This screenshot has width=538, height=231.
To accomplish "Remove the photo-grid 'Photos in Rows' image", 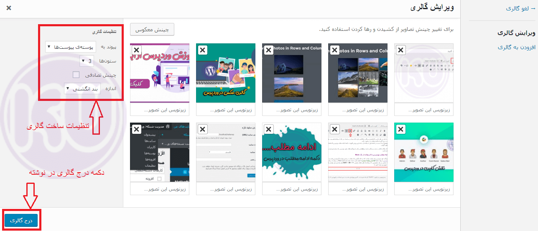I will pyautogui.click(x=334, y=50).
